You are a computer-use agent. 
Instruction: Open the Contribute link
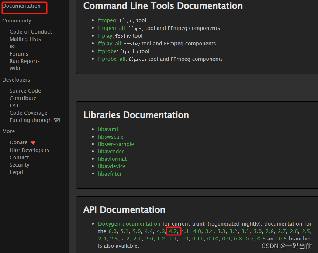click(23, 98)
